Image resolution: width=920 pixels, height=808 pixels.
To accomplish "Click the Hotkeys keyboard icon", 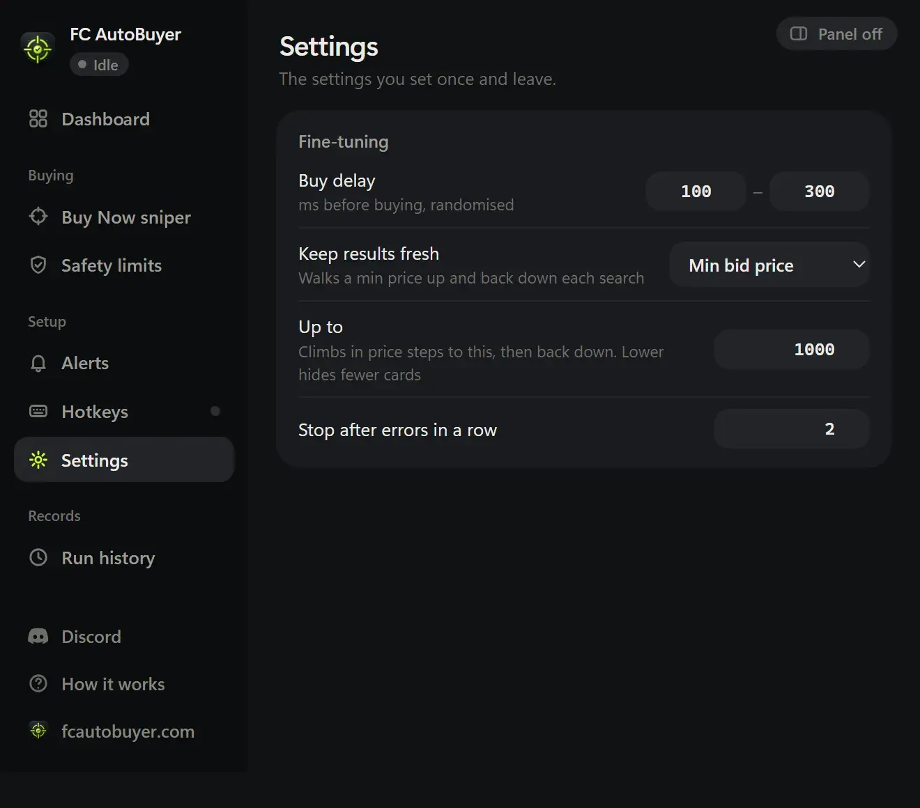I will (38, 411).
